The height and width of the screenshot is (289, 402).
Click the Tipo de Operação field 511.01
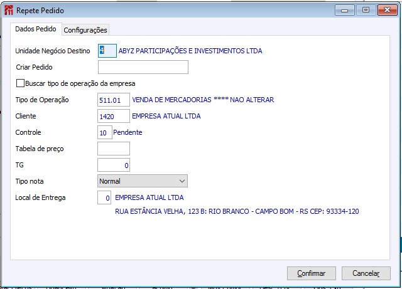pos(114,100)
